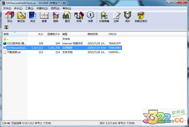Screen dimensions: 189x127
Task: Open the 工具(S) menu
Action: 29,8
